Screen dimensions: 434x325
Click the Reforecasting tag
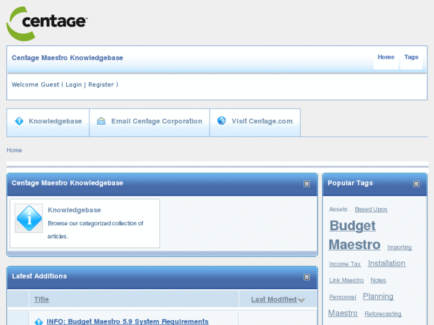[x=383, y=314]
